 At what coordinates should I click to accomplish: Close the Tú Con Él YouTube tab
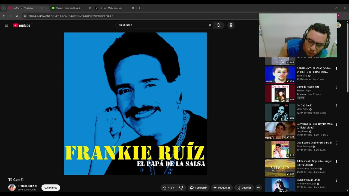coord(46,8)
